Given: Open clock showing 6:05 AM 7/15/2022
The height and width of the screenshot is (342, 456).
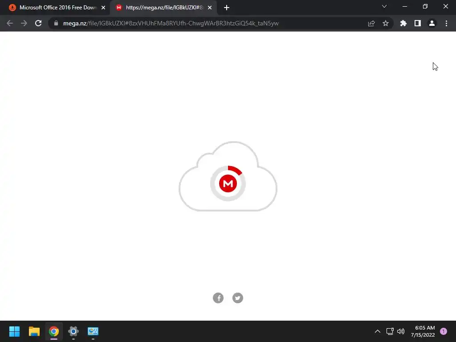Looking at the screenshot, I should (423, 331).
